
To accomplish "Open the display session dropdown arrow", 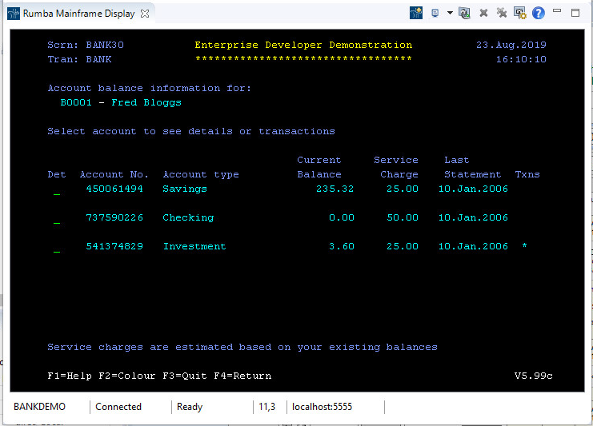I will (x=450, y=13).
